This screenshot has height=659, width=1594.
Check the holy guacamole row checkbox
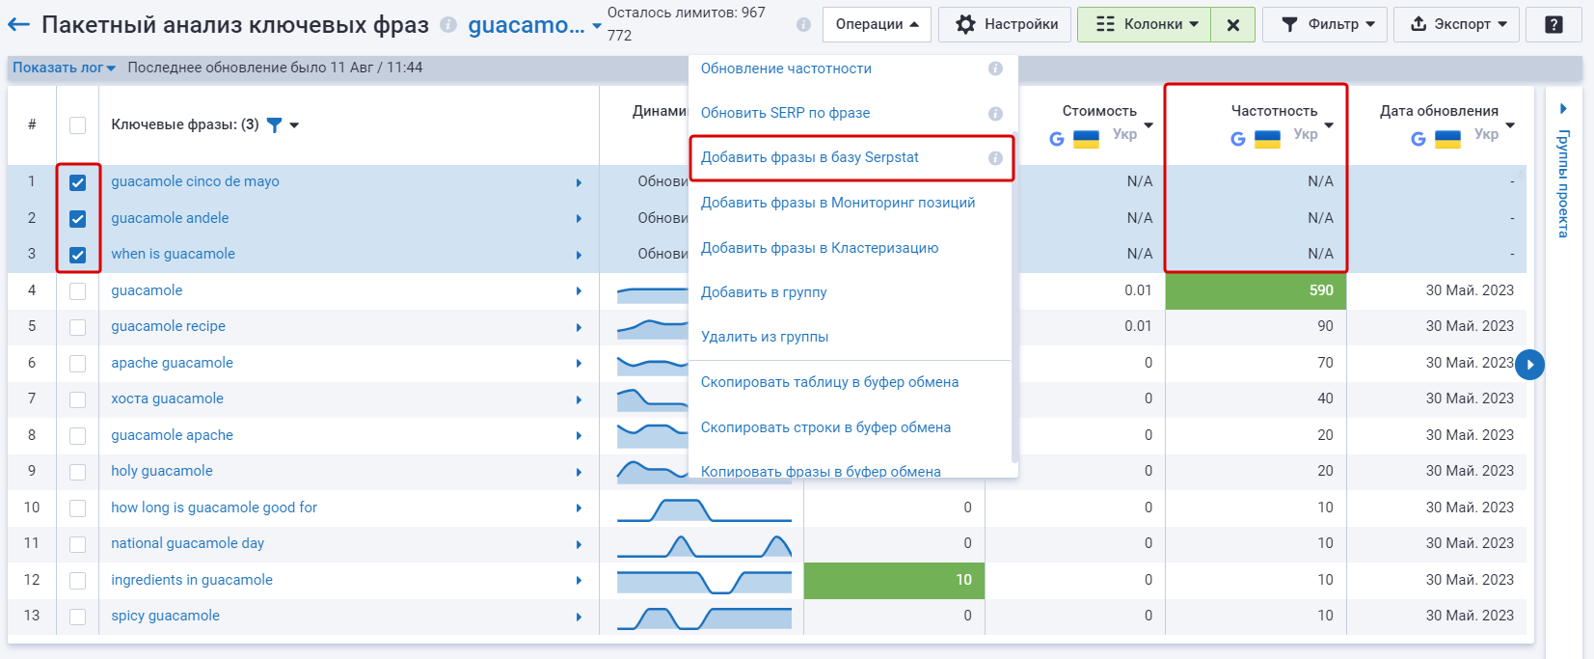tap(78, 472)
